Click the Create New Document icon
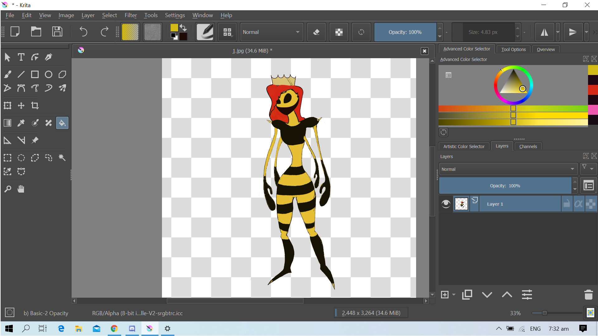The image size is (598, 336). [x=15, y=32]
